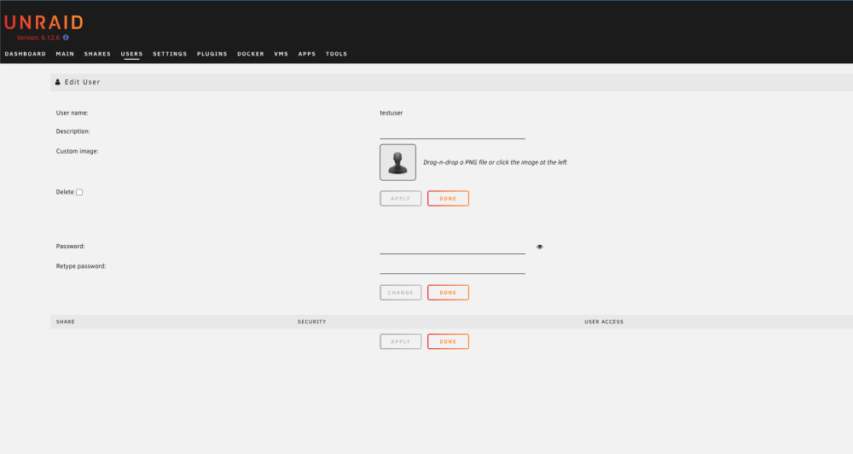Click the testuser user name value
The width and height of the screenshot is (853, 454).
[392, 113]
